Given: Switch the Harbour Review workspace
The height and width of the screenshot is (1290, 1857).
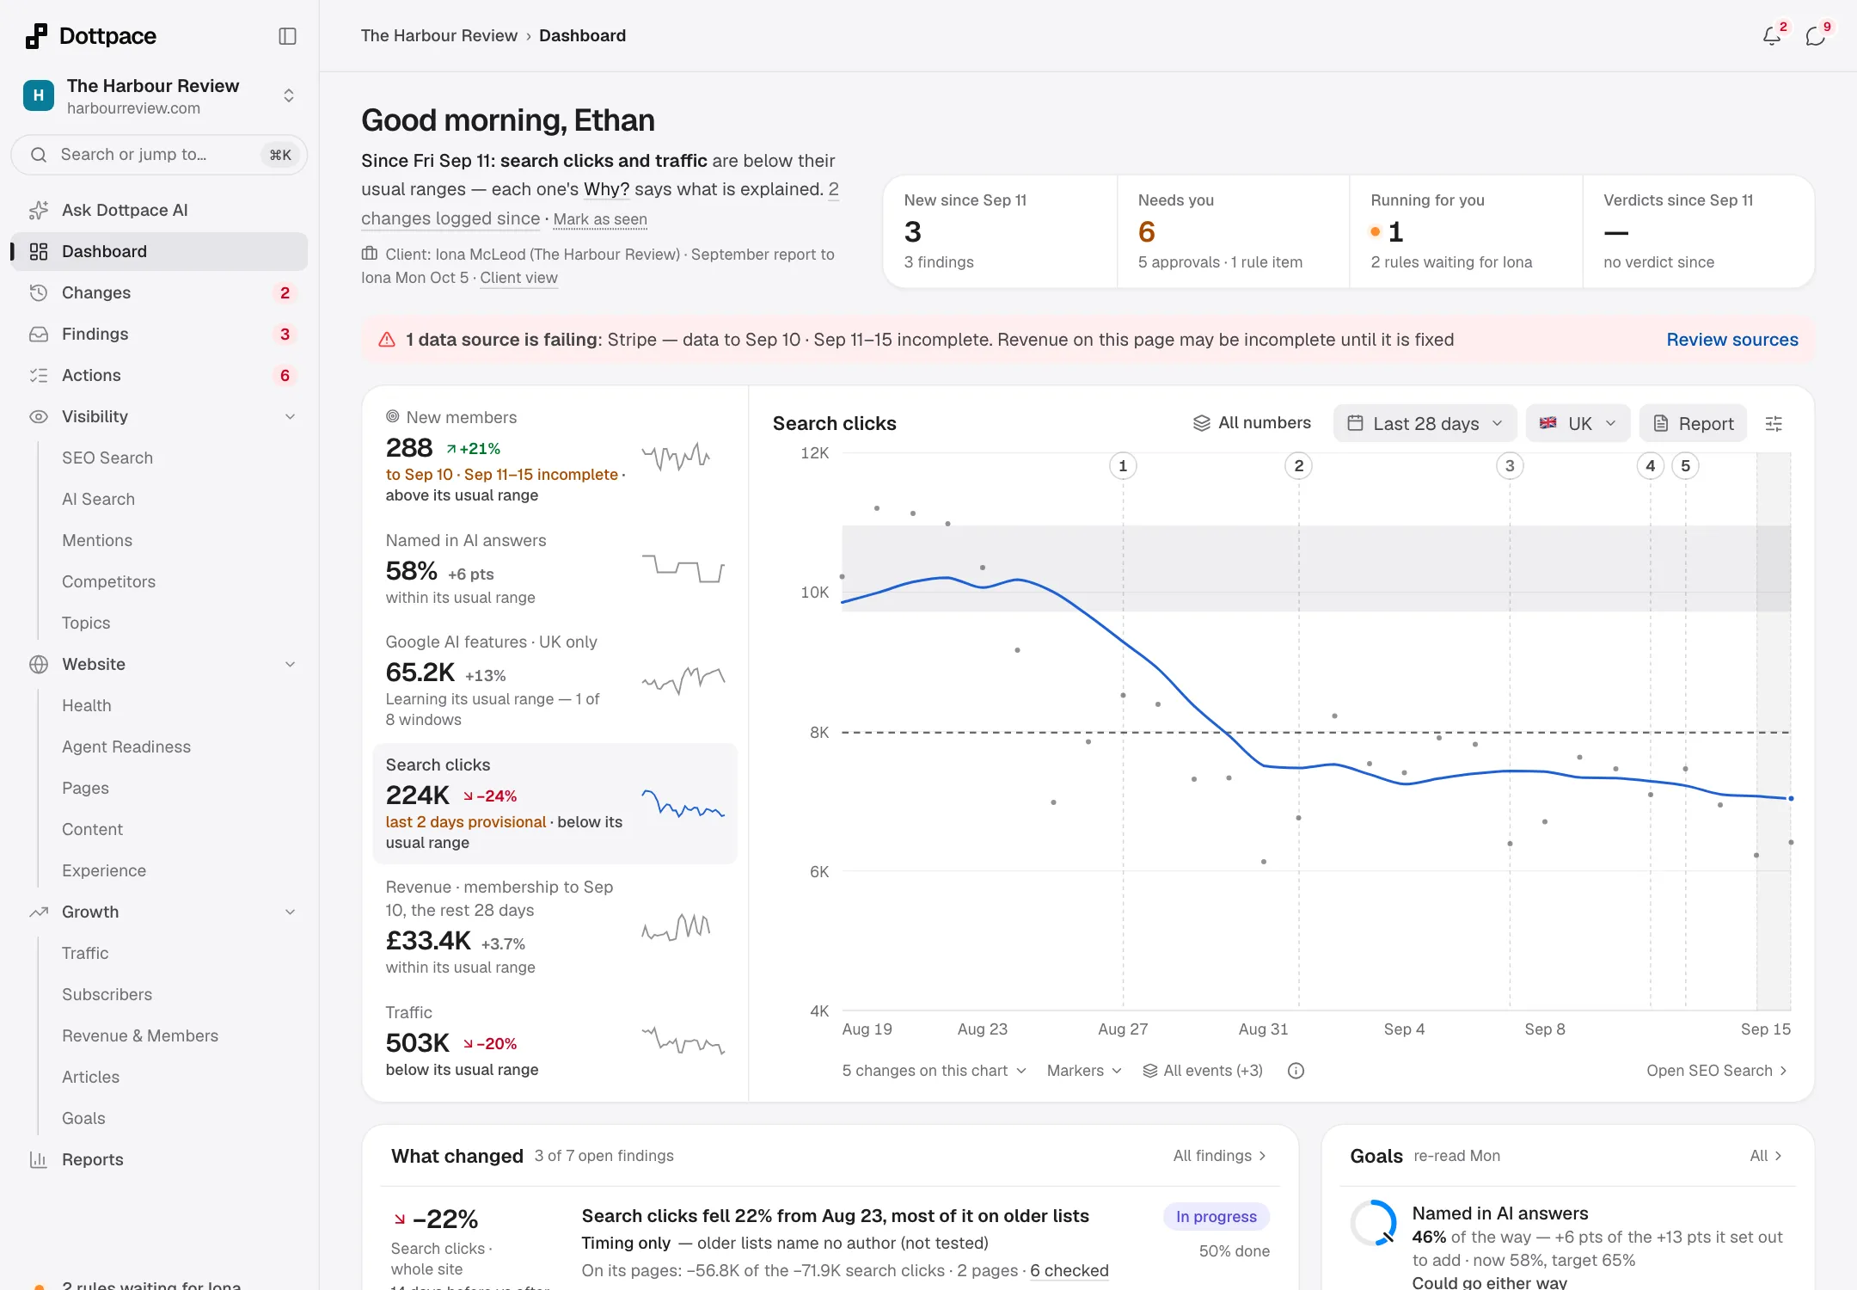Looking at the screenshot, I should (x=159, y=95).
